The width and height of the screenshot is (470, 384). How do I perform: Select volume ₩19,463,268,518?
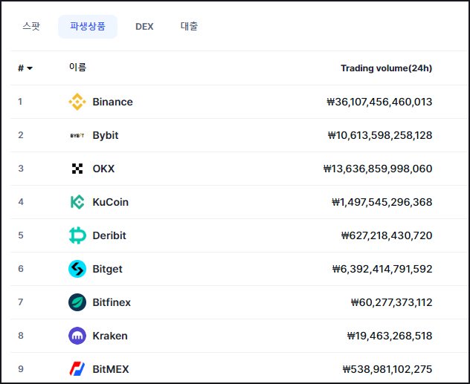pyautogui.click(x=390, y=336)
